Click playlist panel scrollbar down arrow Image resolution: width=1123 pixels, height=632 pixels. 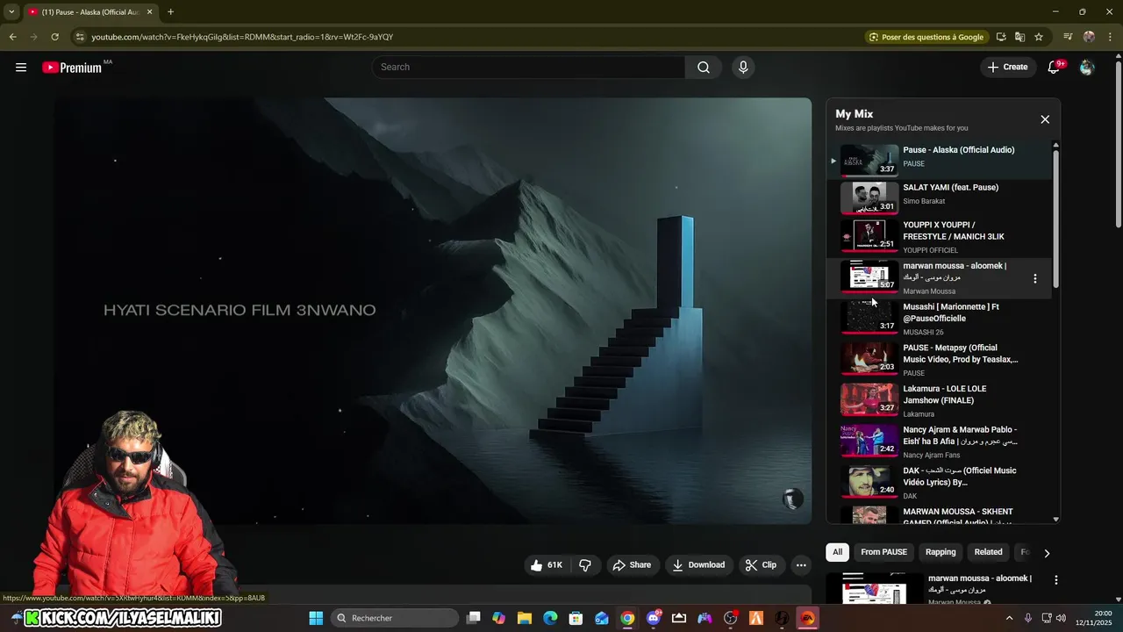1055,520
